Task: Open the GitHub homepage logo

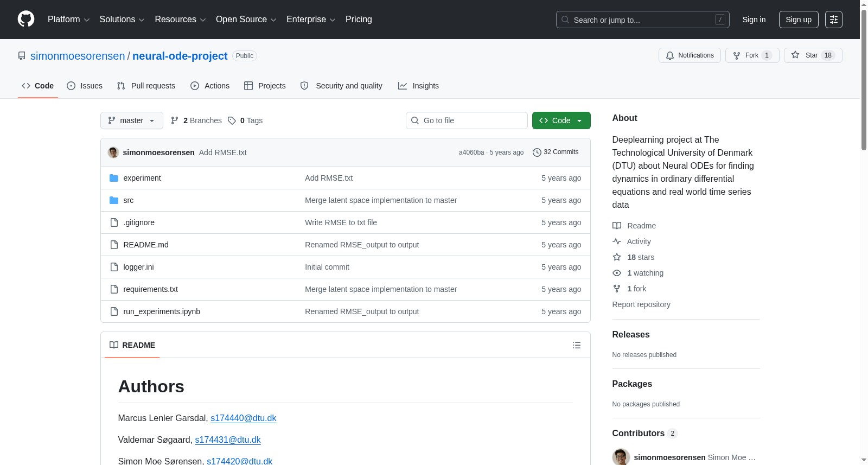Action: coord(26,20)
